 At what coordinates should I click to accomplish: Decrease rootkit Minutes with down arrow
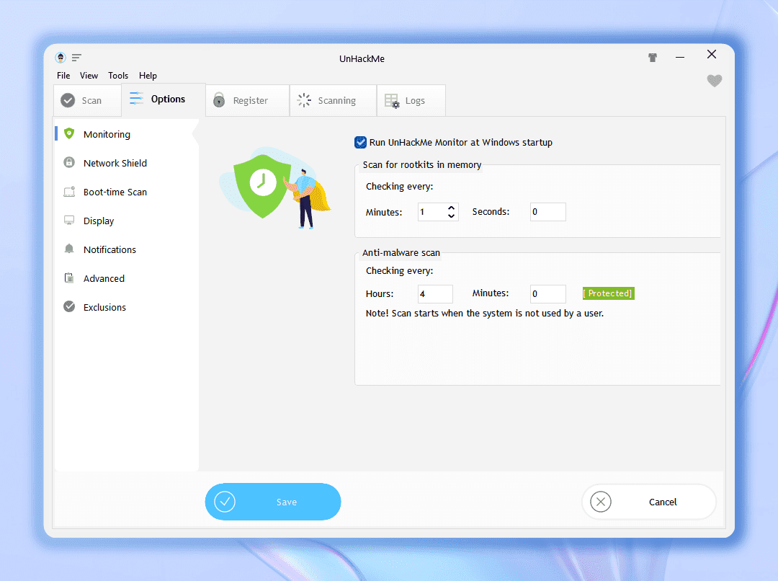[451, 216]
